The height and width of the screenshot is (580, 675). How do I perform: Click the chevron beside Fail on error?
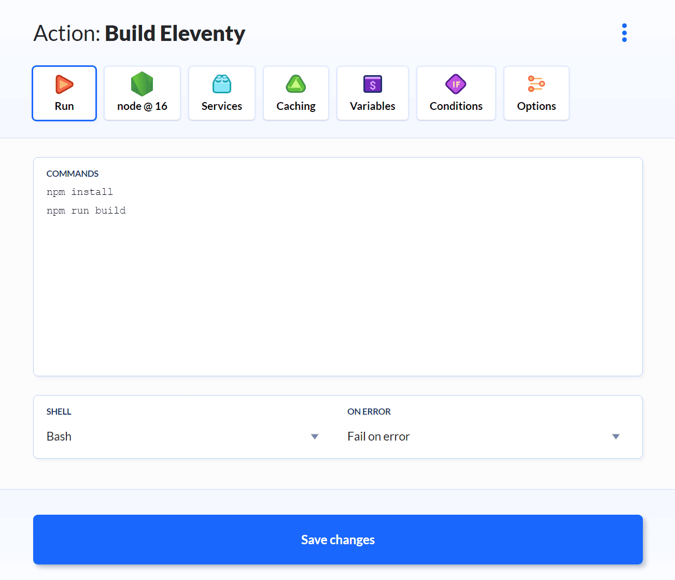[x=616, y=436]
